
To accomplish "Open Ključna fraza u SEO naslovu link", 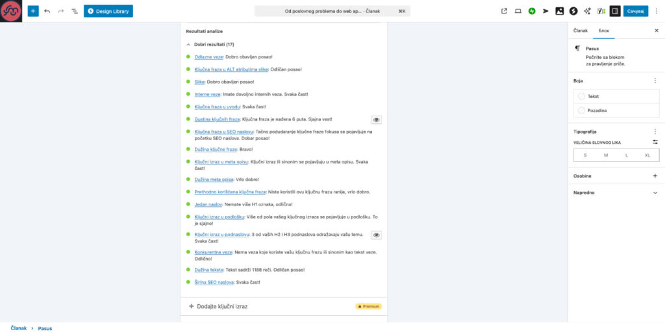I will pyautogui.click(x=224, y=132).
